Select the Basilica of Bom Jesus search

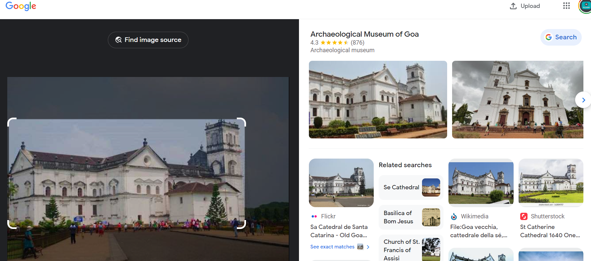click(x=411, y=217)
